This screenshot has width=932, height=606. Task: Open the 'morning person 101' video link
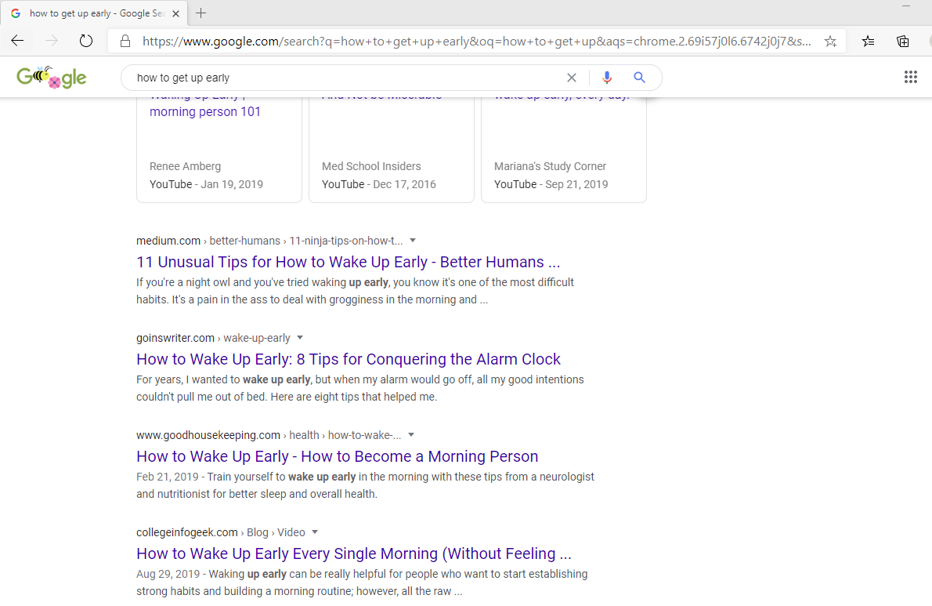(x=205, y=112)
